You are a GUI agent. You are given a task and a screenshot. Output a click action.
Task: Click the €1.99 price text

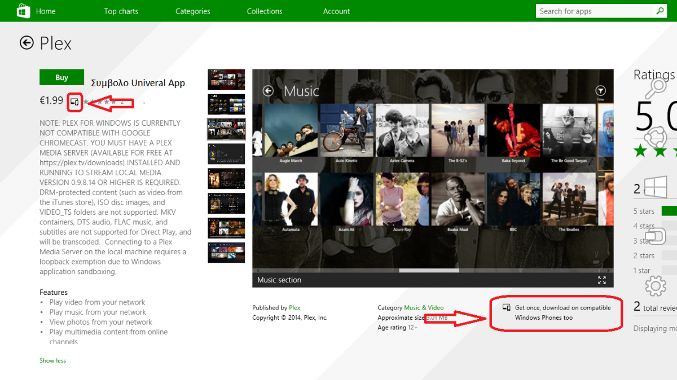point(51,100)
